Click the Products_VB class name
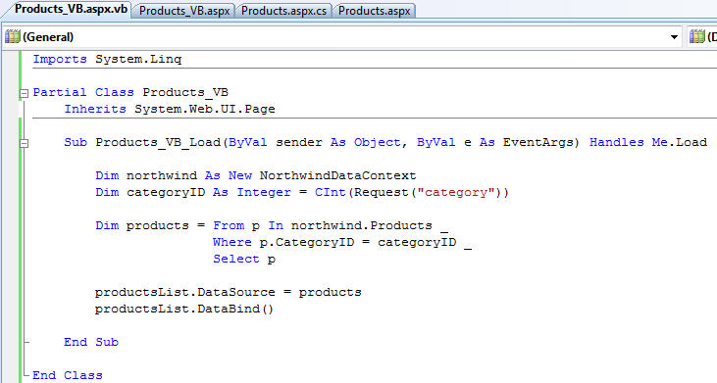 coord(185,93)
